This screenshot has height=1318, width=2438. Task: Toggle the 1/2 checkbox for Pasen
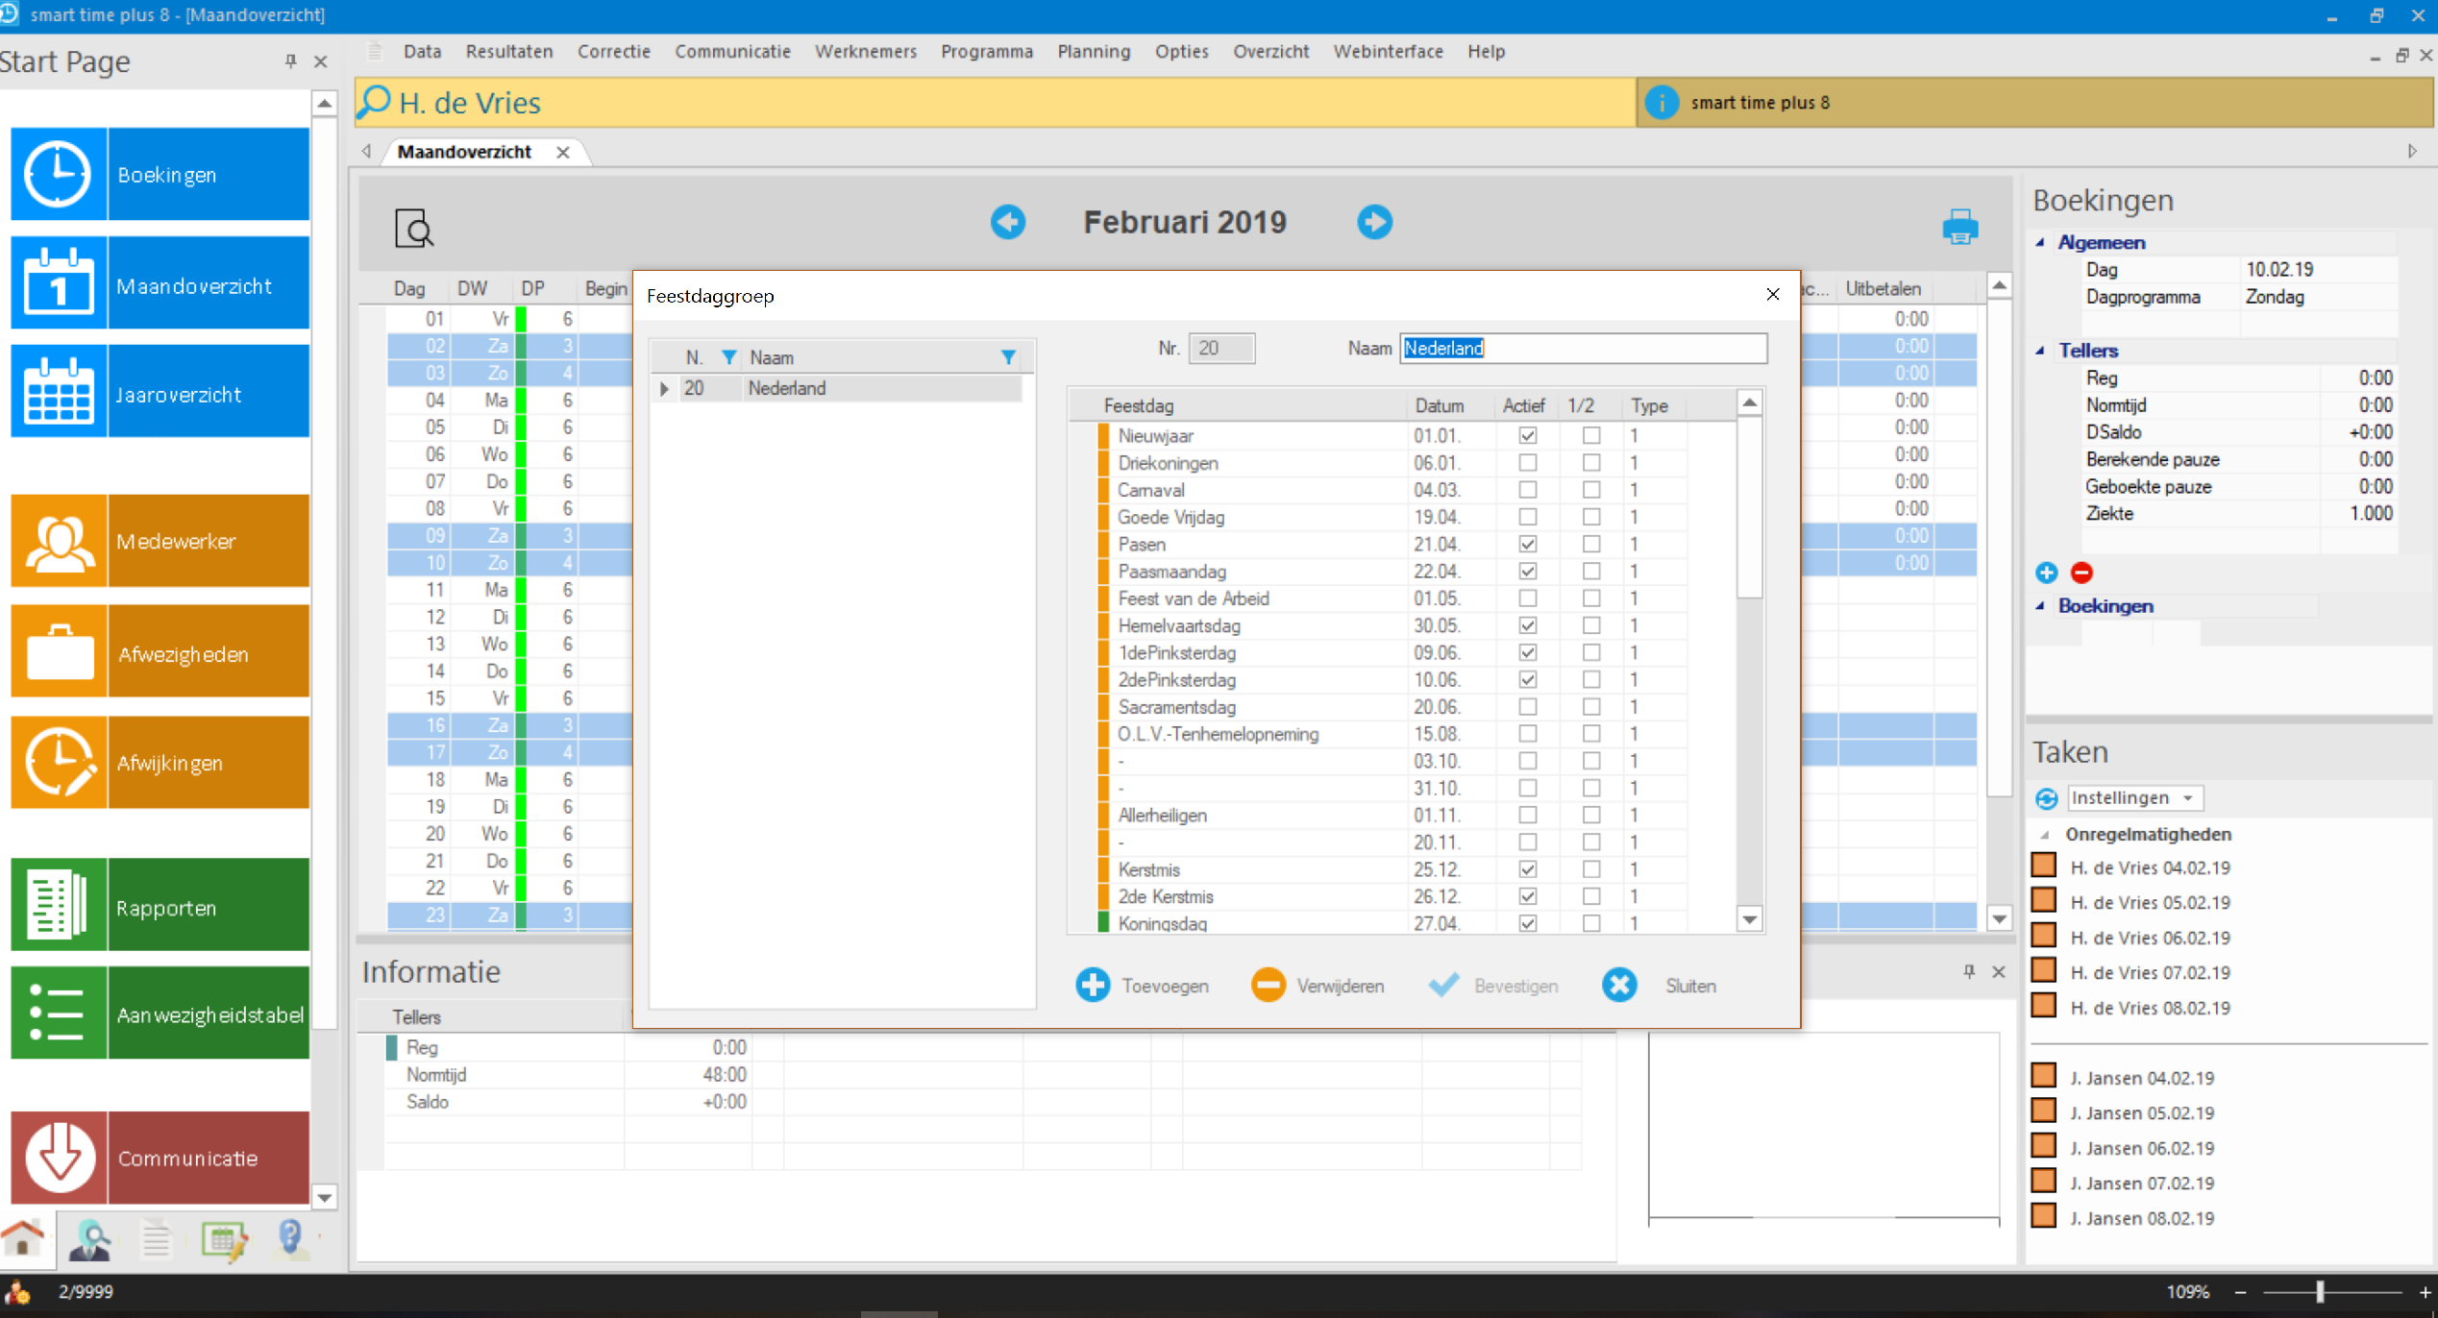click(x=1591, y=545)
